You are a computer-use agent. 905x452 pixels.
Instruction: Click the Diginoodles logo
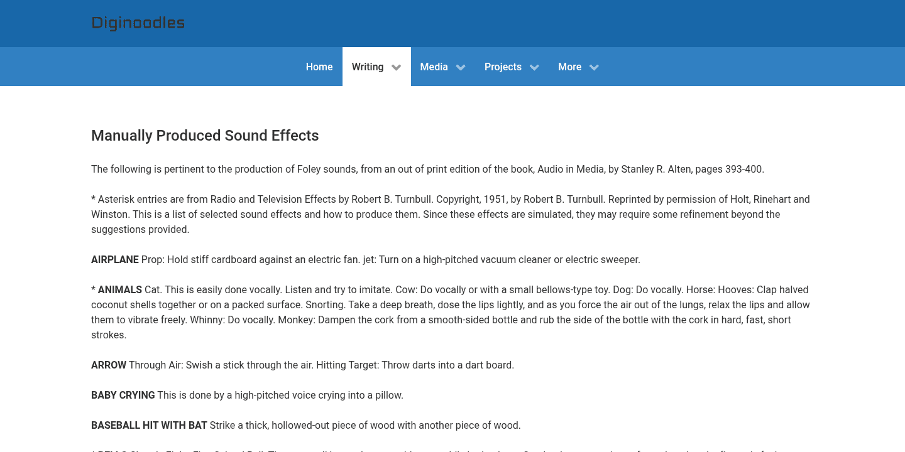point(138,22)
